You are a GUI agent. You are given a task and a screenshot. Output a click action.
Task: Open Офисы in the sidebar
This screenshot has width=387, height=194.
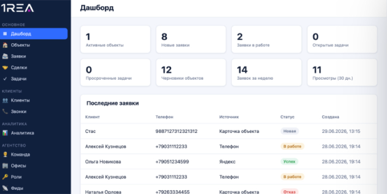point(34,166)
